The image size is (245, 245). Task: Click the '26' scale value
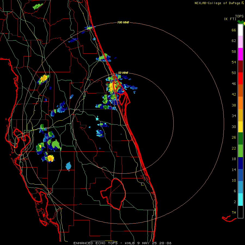pyautogui.click(x=234, y=137)
